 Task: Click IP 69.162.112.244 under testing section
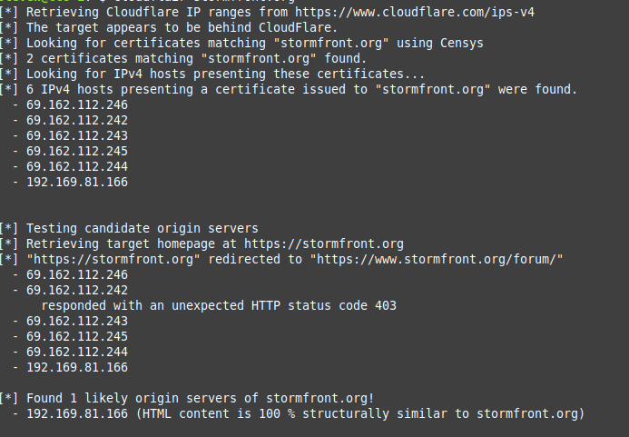77,352
